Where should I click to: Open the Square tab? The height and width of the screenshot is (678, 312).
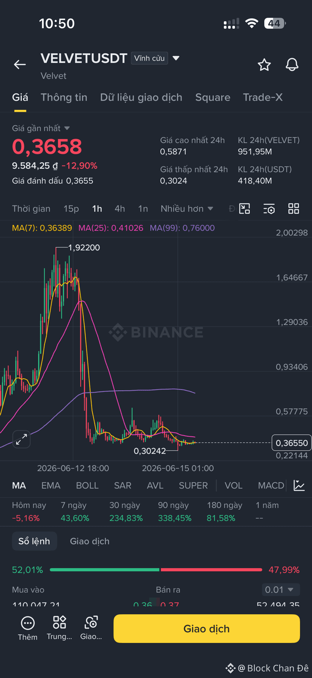[213, 97]
